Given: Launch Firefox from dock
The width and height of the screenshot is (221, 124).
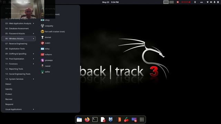Looking at the screenshot, I should point(87,120).
